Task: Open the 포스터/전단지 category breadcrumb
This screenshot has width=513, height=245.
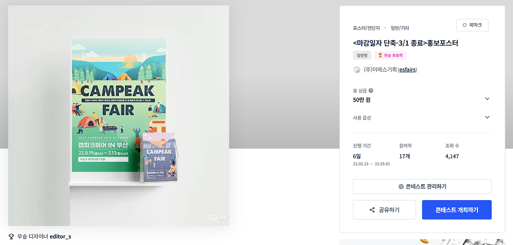Action: pyautogui.click(x=366, y=28)
